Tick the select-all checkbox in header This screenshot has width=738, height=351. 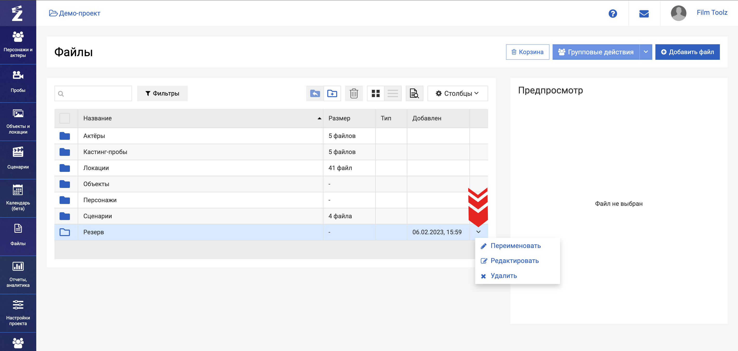65,118
